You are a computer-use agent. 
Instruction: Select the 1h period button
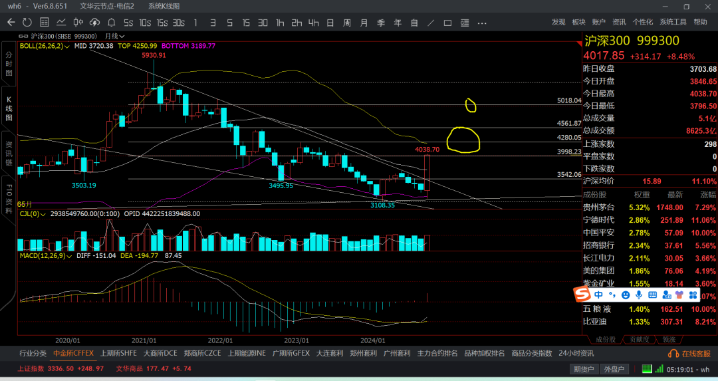(x=280, y=23)
